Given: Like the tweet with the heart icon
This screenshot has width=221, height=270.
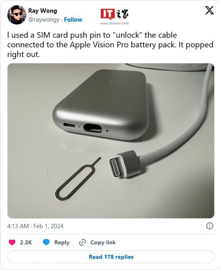Looking at the screenshot, I should 12,242.
